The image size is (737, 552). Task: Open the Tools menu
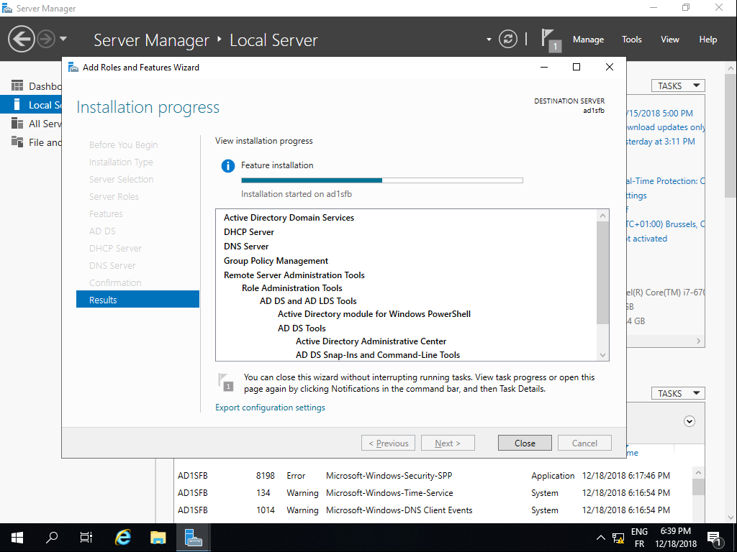point(632,40)
